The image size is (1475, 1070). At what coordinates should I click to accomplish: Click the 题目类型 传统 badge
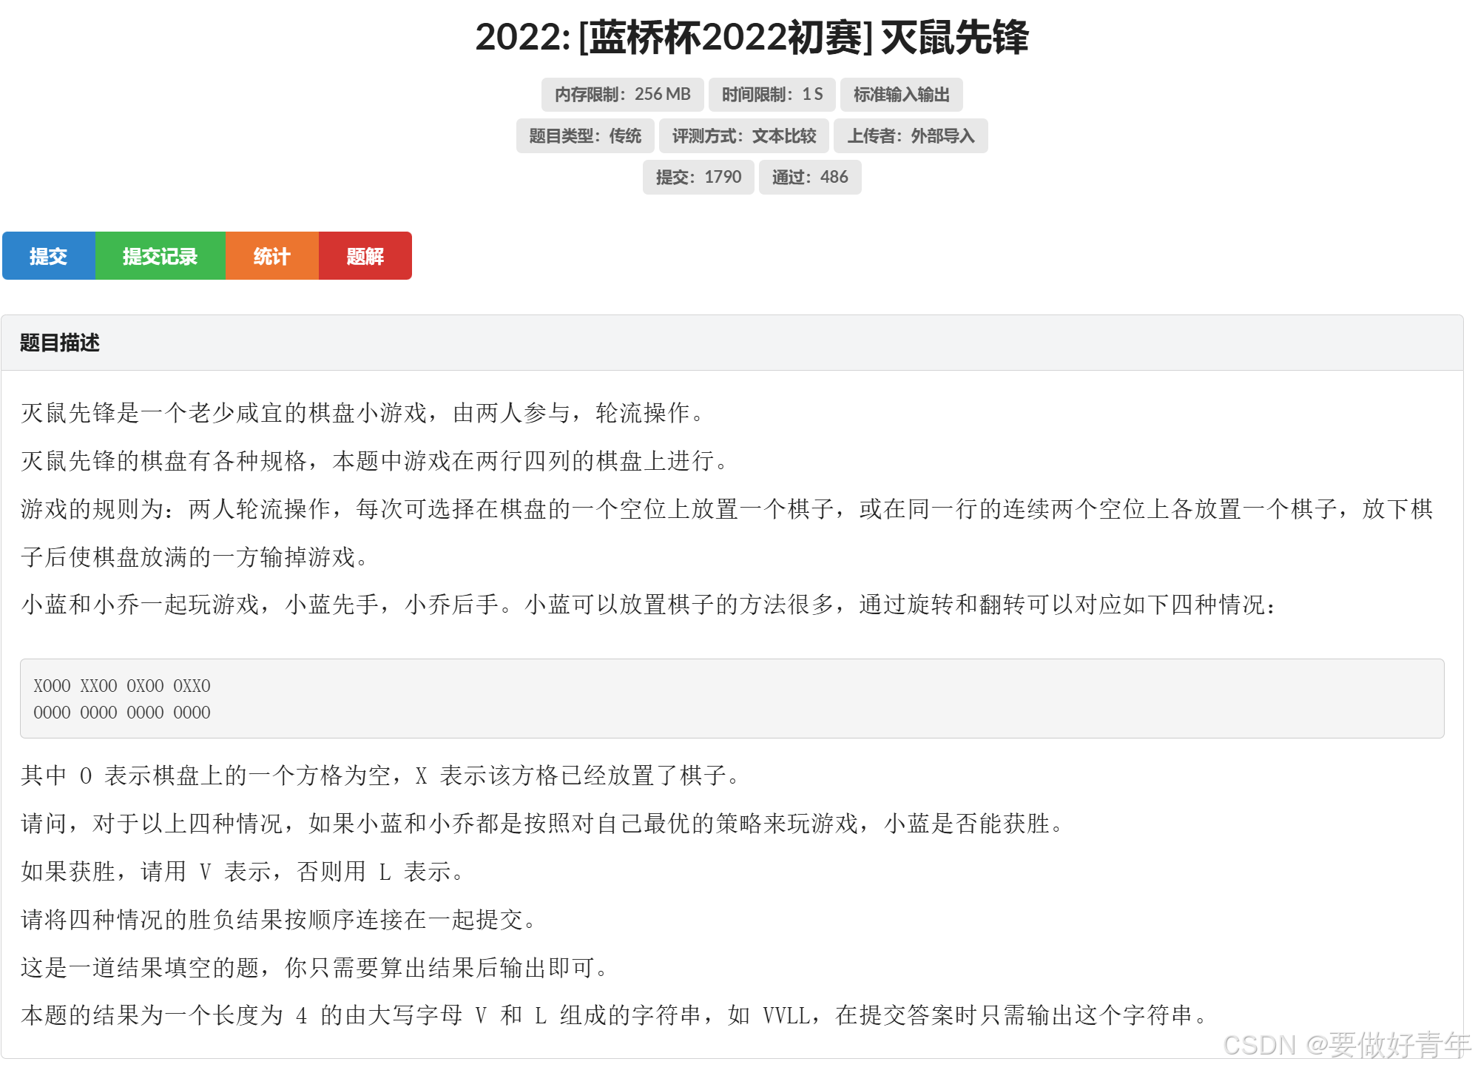click(584, 136)
